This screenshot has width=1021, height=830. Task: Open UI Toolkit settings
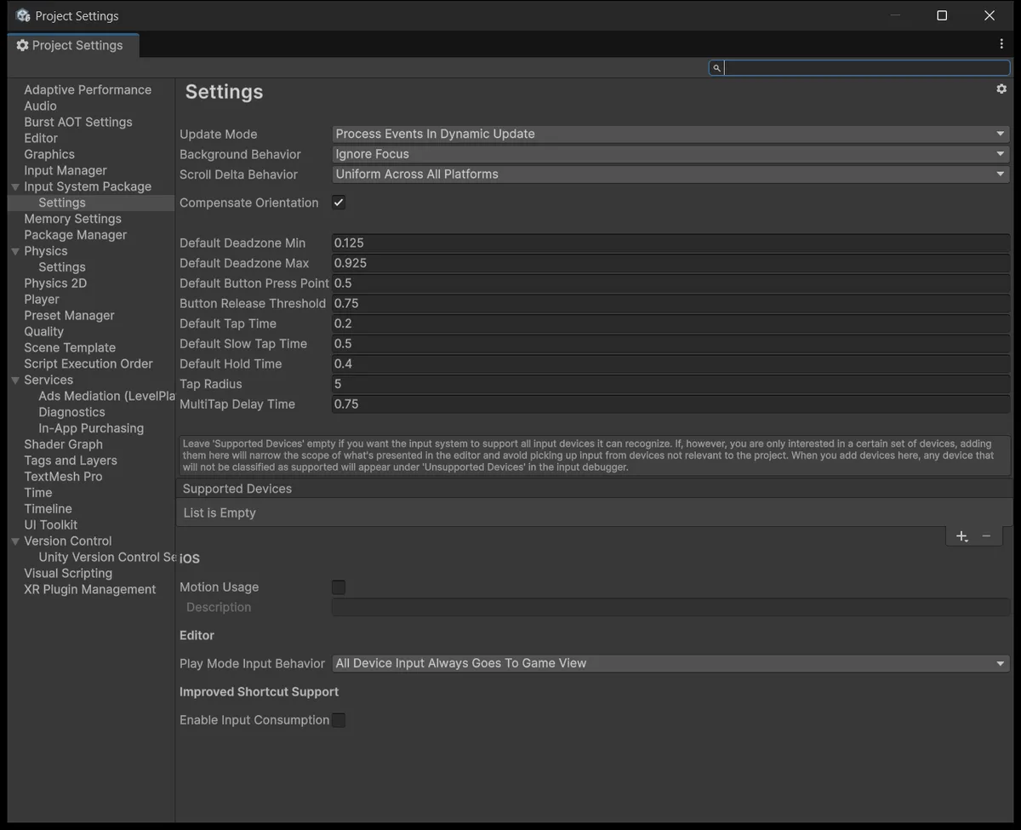pyautogui.click(x=50, y=525)
